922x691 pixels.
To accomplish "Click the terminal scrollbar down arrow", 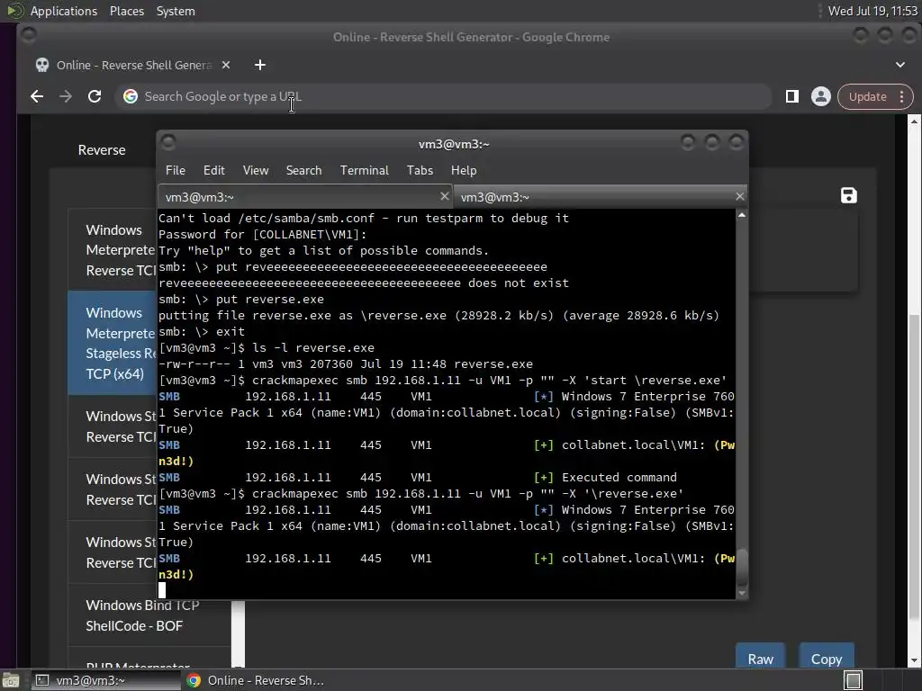I will pos(742,594).
